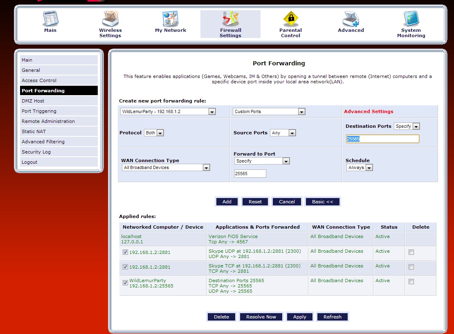The image size is (454, 334).
Task: Click the Basic << button
Action: 323,202
